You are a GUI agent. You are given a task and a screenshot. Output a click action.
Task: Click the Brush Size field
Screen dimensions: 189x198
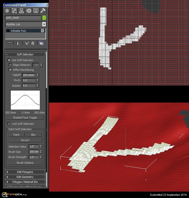pyautogui.click(x=34, y=152)
